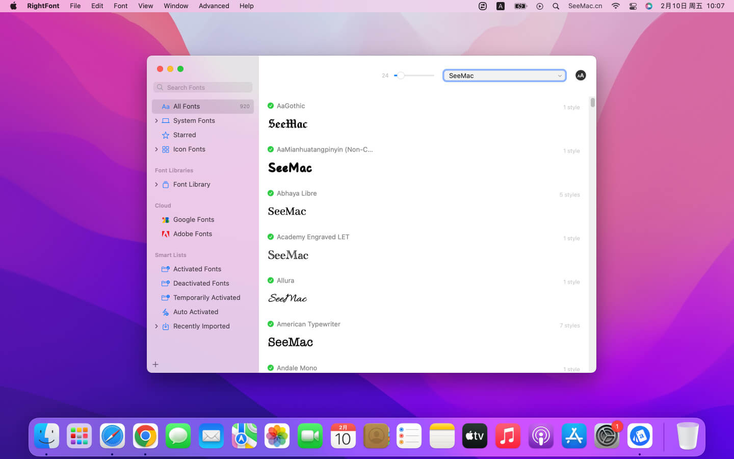
Task: Click the plus icon to add library
Action: pyautogui.click(x=155, y=365)
